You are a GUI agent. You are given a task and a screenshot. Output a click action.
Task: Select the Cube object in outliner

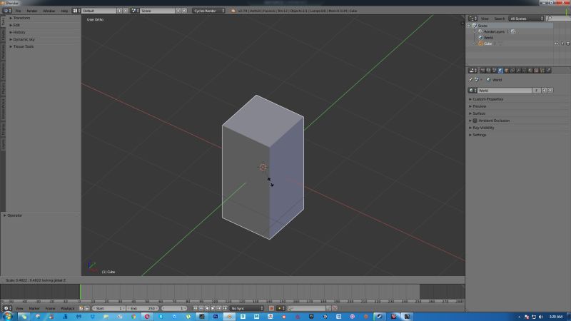coord(487,44)
